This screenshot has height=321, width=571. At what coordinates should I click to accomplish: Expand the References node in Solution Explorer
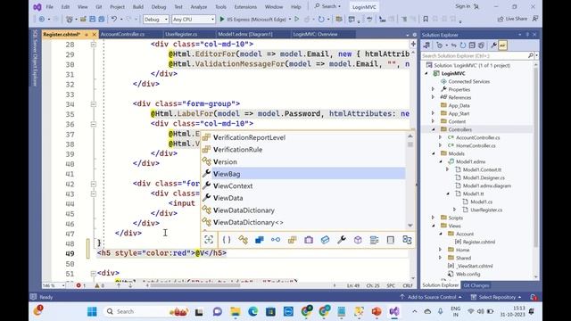pos(433,97)
